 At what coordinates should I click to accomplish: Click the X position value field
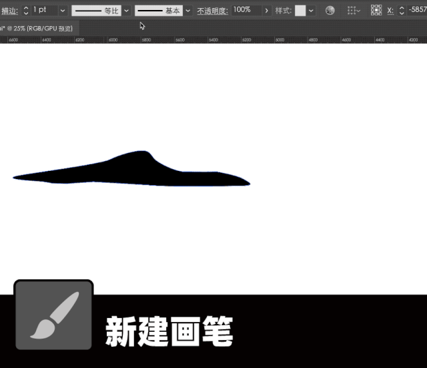pyautogui.click(x=416, y=11)
